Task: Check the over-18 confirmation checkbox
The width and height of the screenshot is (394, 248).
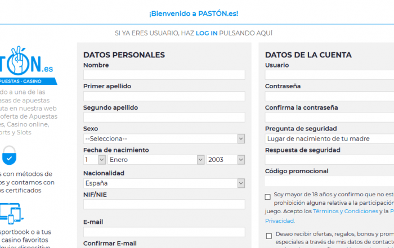Action: click(268, 197)
